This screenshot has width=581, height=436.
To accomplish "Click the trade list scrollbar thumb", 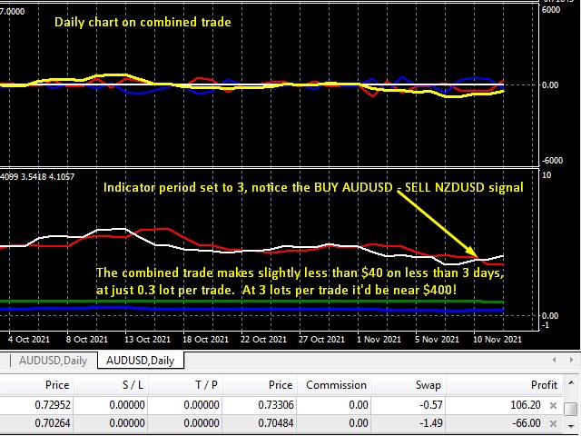I will pos(571,409).
